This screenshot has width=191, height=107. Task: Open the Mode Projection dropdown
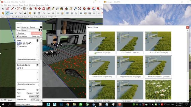pos(34,96)
